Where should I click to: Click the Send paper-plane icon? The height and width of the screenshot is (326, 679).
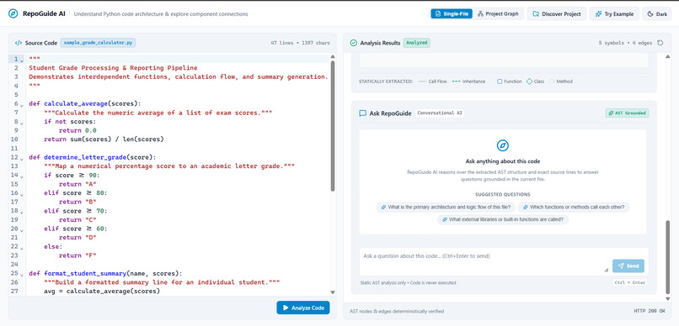click(621, 266)
